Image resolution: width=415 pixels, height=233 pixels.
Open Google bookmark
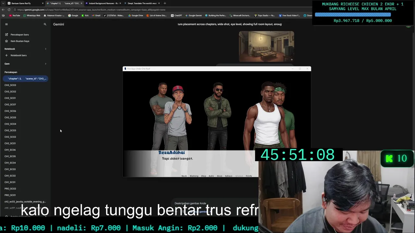click(x=73, y=16)
